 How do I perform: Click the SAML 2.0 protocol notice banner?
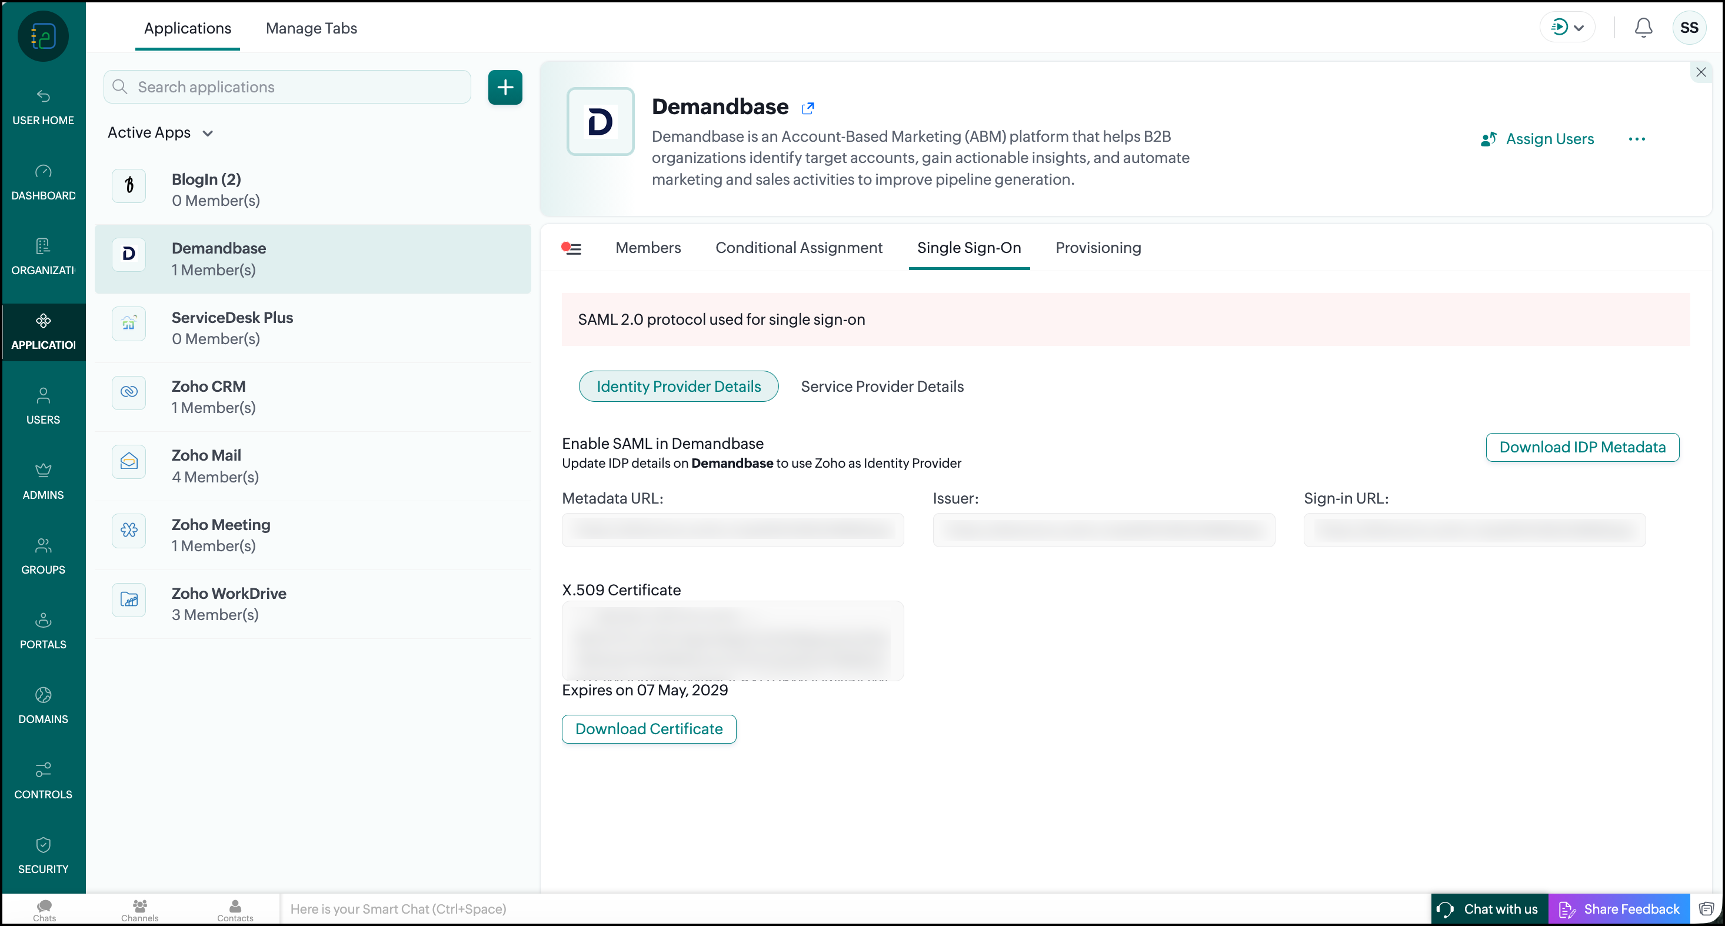tap(1125, 319)
